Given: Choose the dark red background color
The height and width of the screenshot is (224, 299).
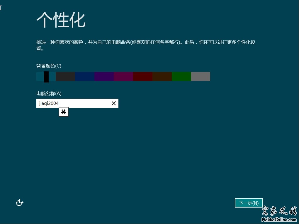Looking at the screenshot, I should point(143,76).
